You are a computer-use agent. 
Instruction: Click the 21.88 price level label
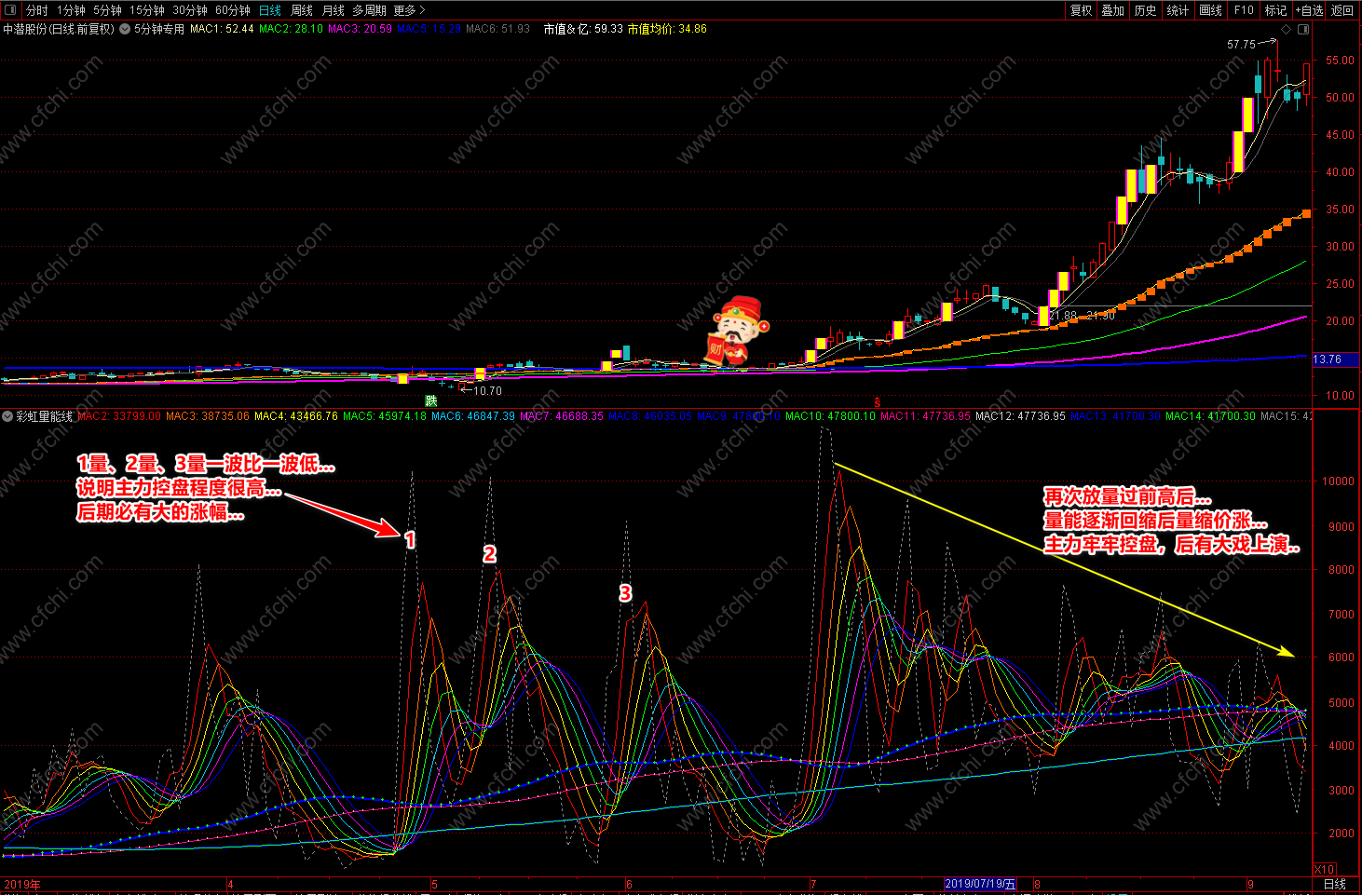1063,316
